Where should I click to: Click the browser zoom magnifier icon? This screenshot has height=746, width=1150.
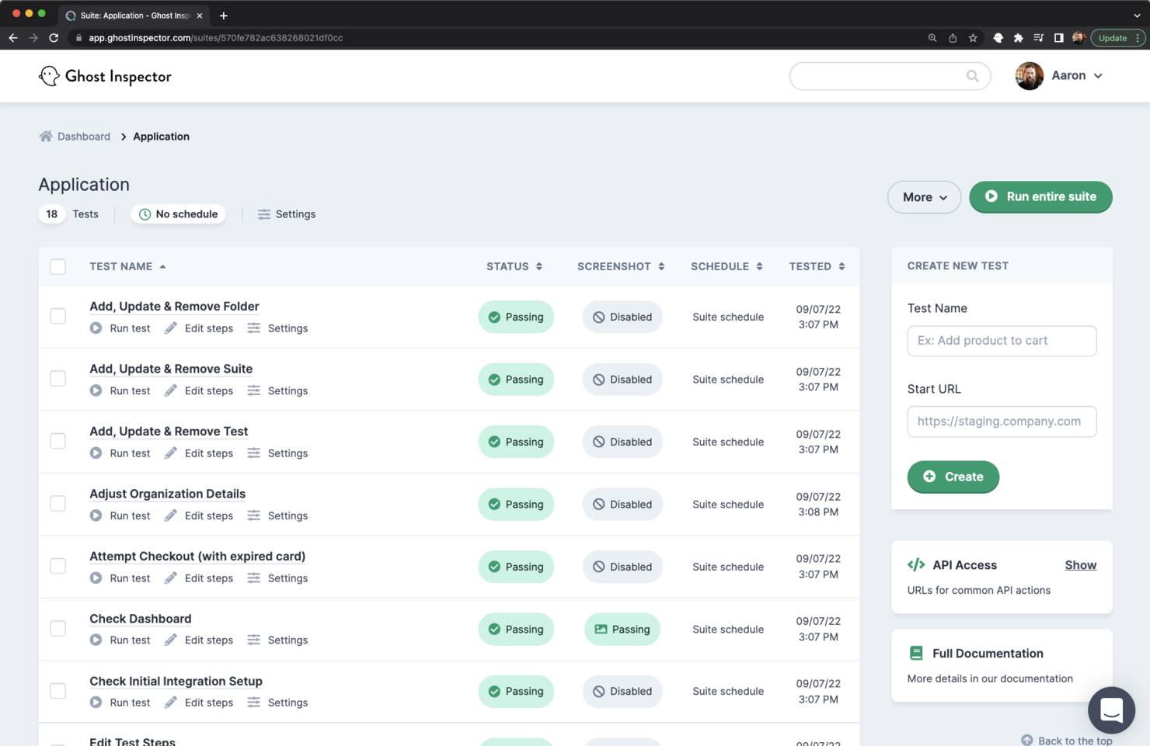[x=932, y=38]
